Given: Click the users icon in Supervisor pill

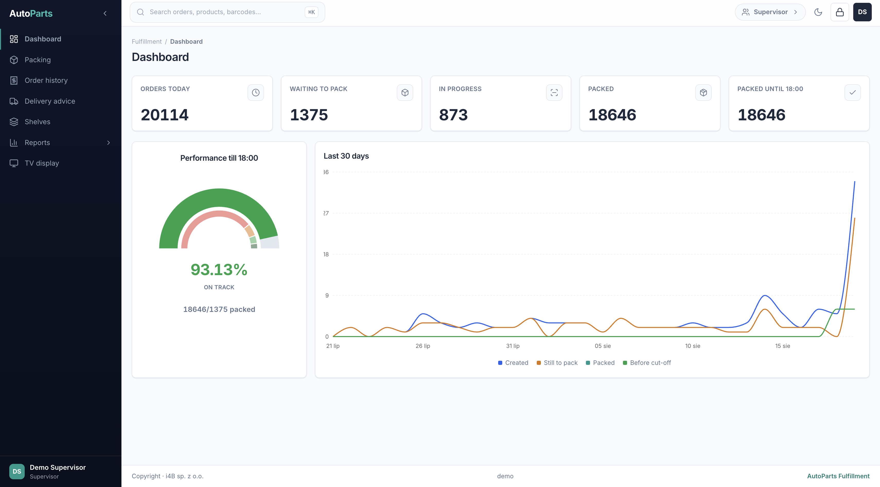Looking at the screenshot, I should click(746, 12).
